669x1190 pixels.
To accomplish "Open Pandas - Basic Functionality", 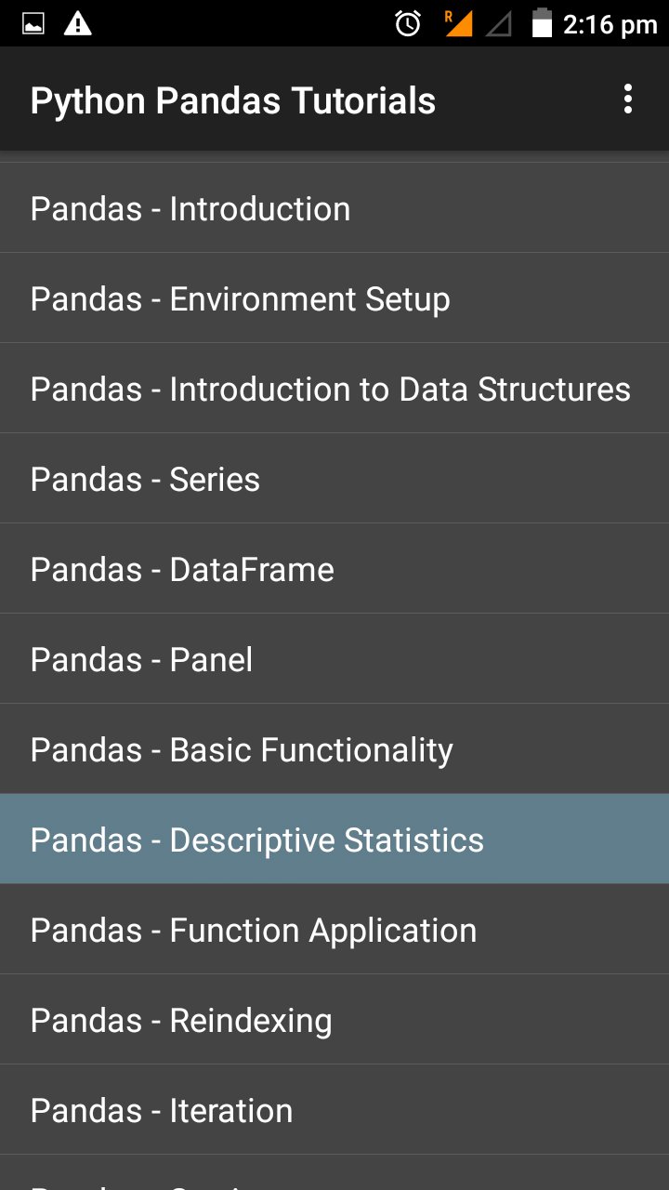I will coord(334,749).
